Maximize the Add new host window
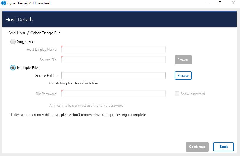The height and width of the screenshot is (156, 240). pyautogui.click(x=220, y=3)
